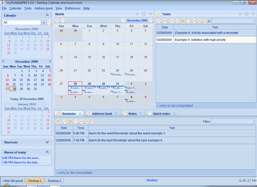This screenshot has height=187, width=257.
Task: Click the curved arrow icon in the Tasks toolbar
Action: pos(165,21)
